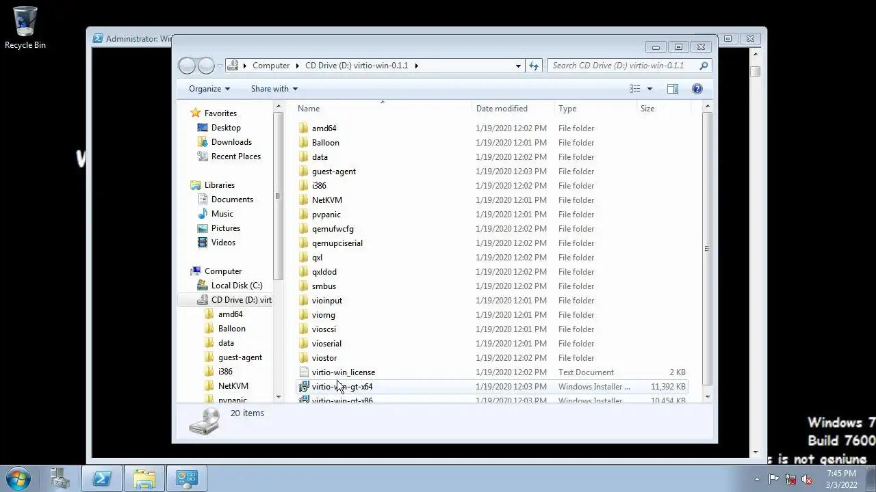Select Libraries in the navigation pane
The height and width of the screenshot is (492, 876).
[x=219, y=185]
